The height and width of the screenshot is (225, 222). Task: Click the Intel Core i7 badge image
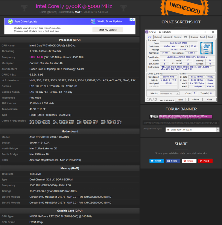[x=206, y=48]
